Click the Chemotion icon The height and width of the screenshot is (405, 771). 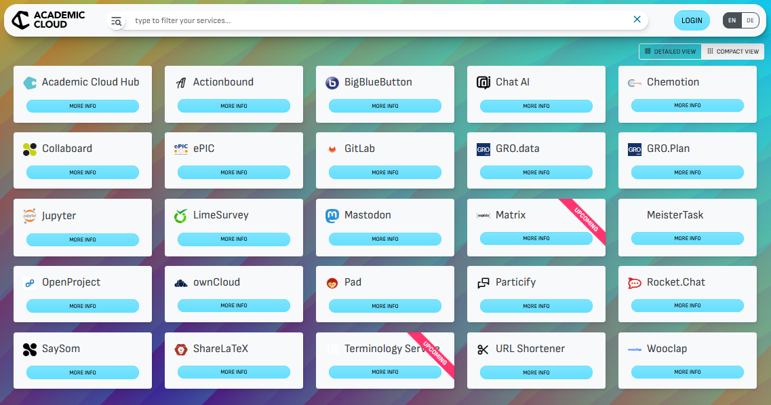[x=635, y=83]
